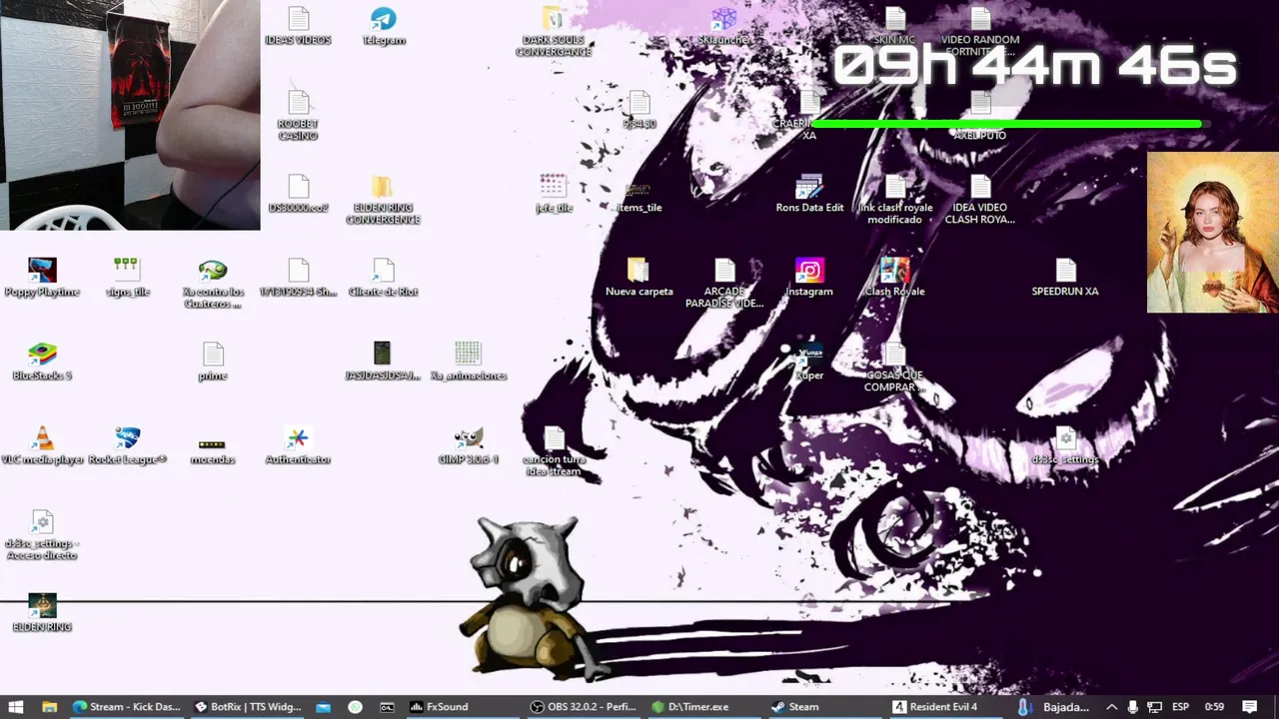Image resolution: width=1279 pixels, height=719 pixels.
Task: Launch BlueStacks 5
Action: (42, 361)
